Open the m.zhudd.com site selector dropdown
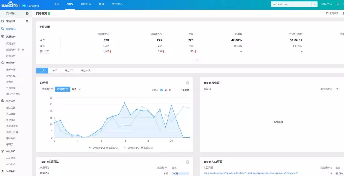 pos(314,4)
